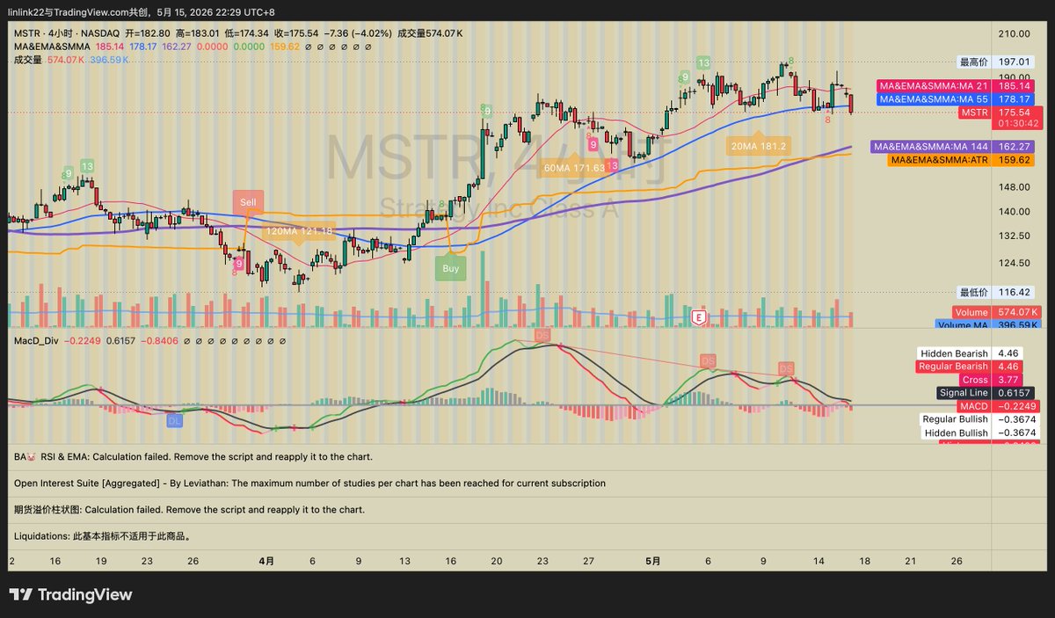Click the blue DL divergence marker
This screenshot has height=618, width=1055.
click(175, 421)
